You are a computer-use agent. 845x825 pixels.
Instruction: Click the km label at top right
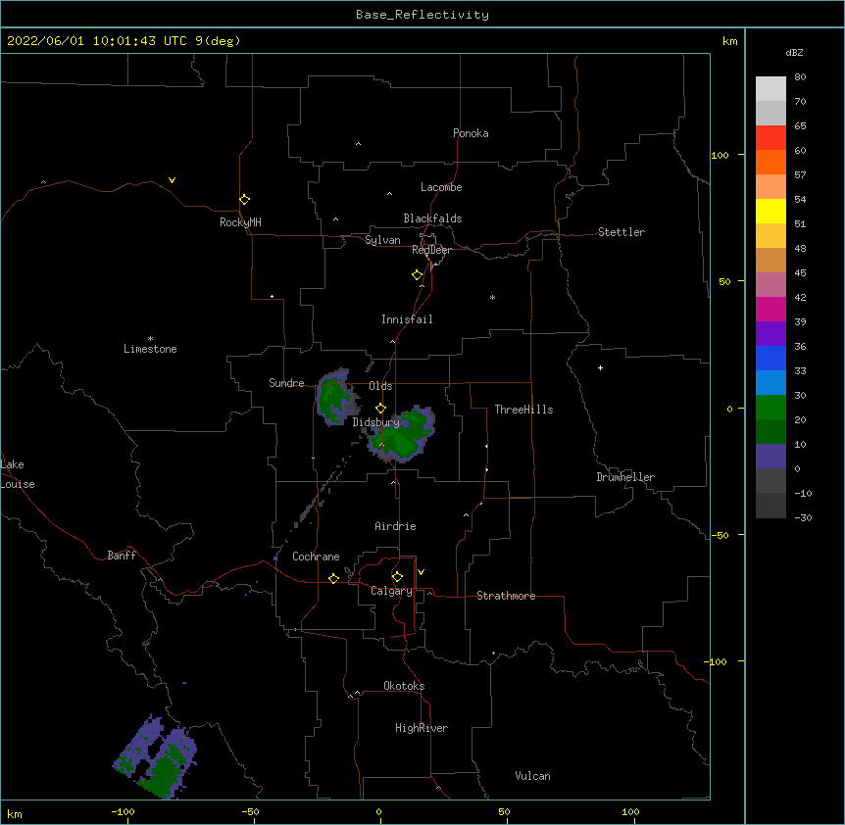click(729, 41)
